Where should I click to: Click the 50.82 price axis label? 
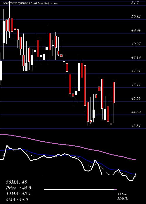point(136,17)
